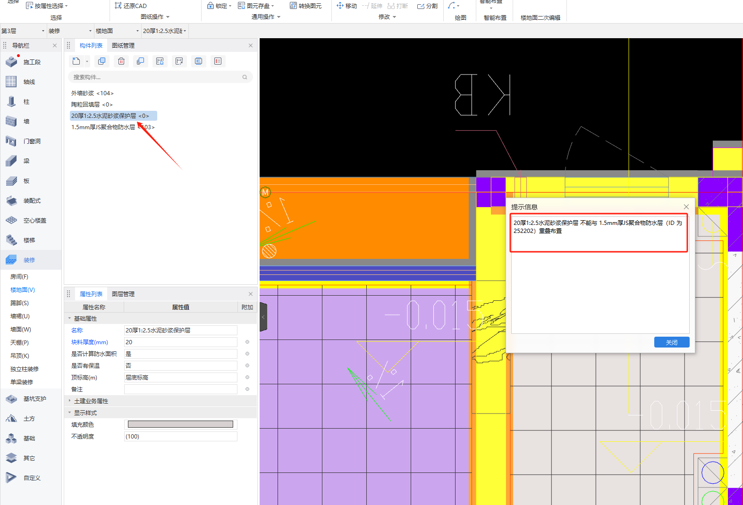Screen dimensions: 743x505
Task: Click the 填充颜色 color swatch
Action: (180, 424)
